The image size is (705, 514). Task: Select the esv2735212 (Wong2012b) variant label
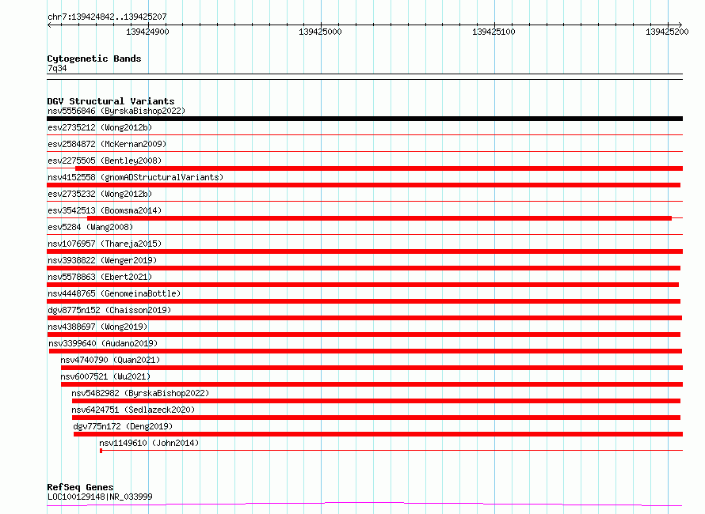click(100, 127)
